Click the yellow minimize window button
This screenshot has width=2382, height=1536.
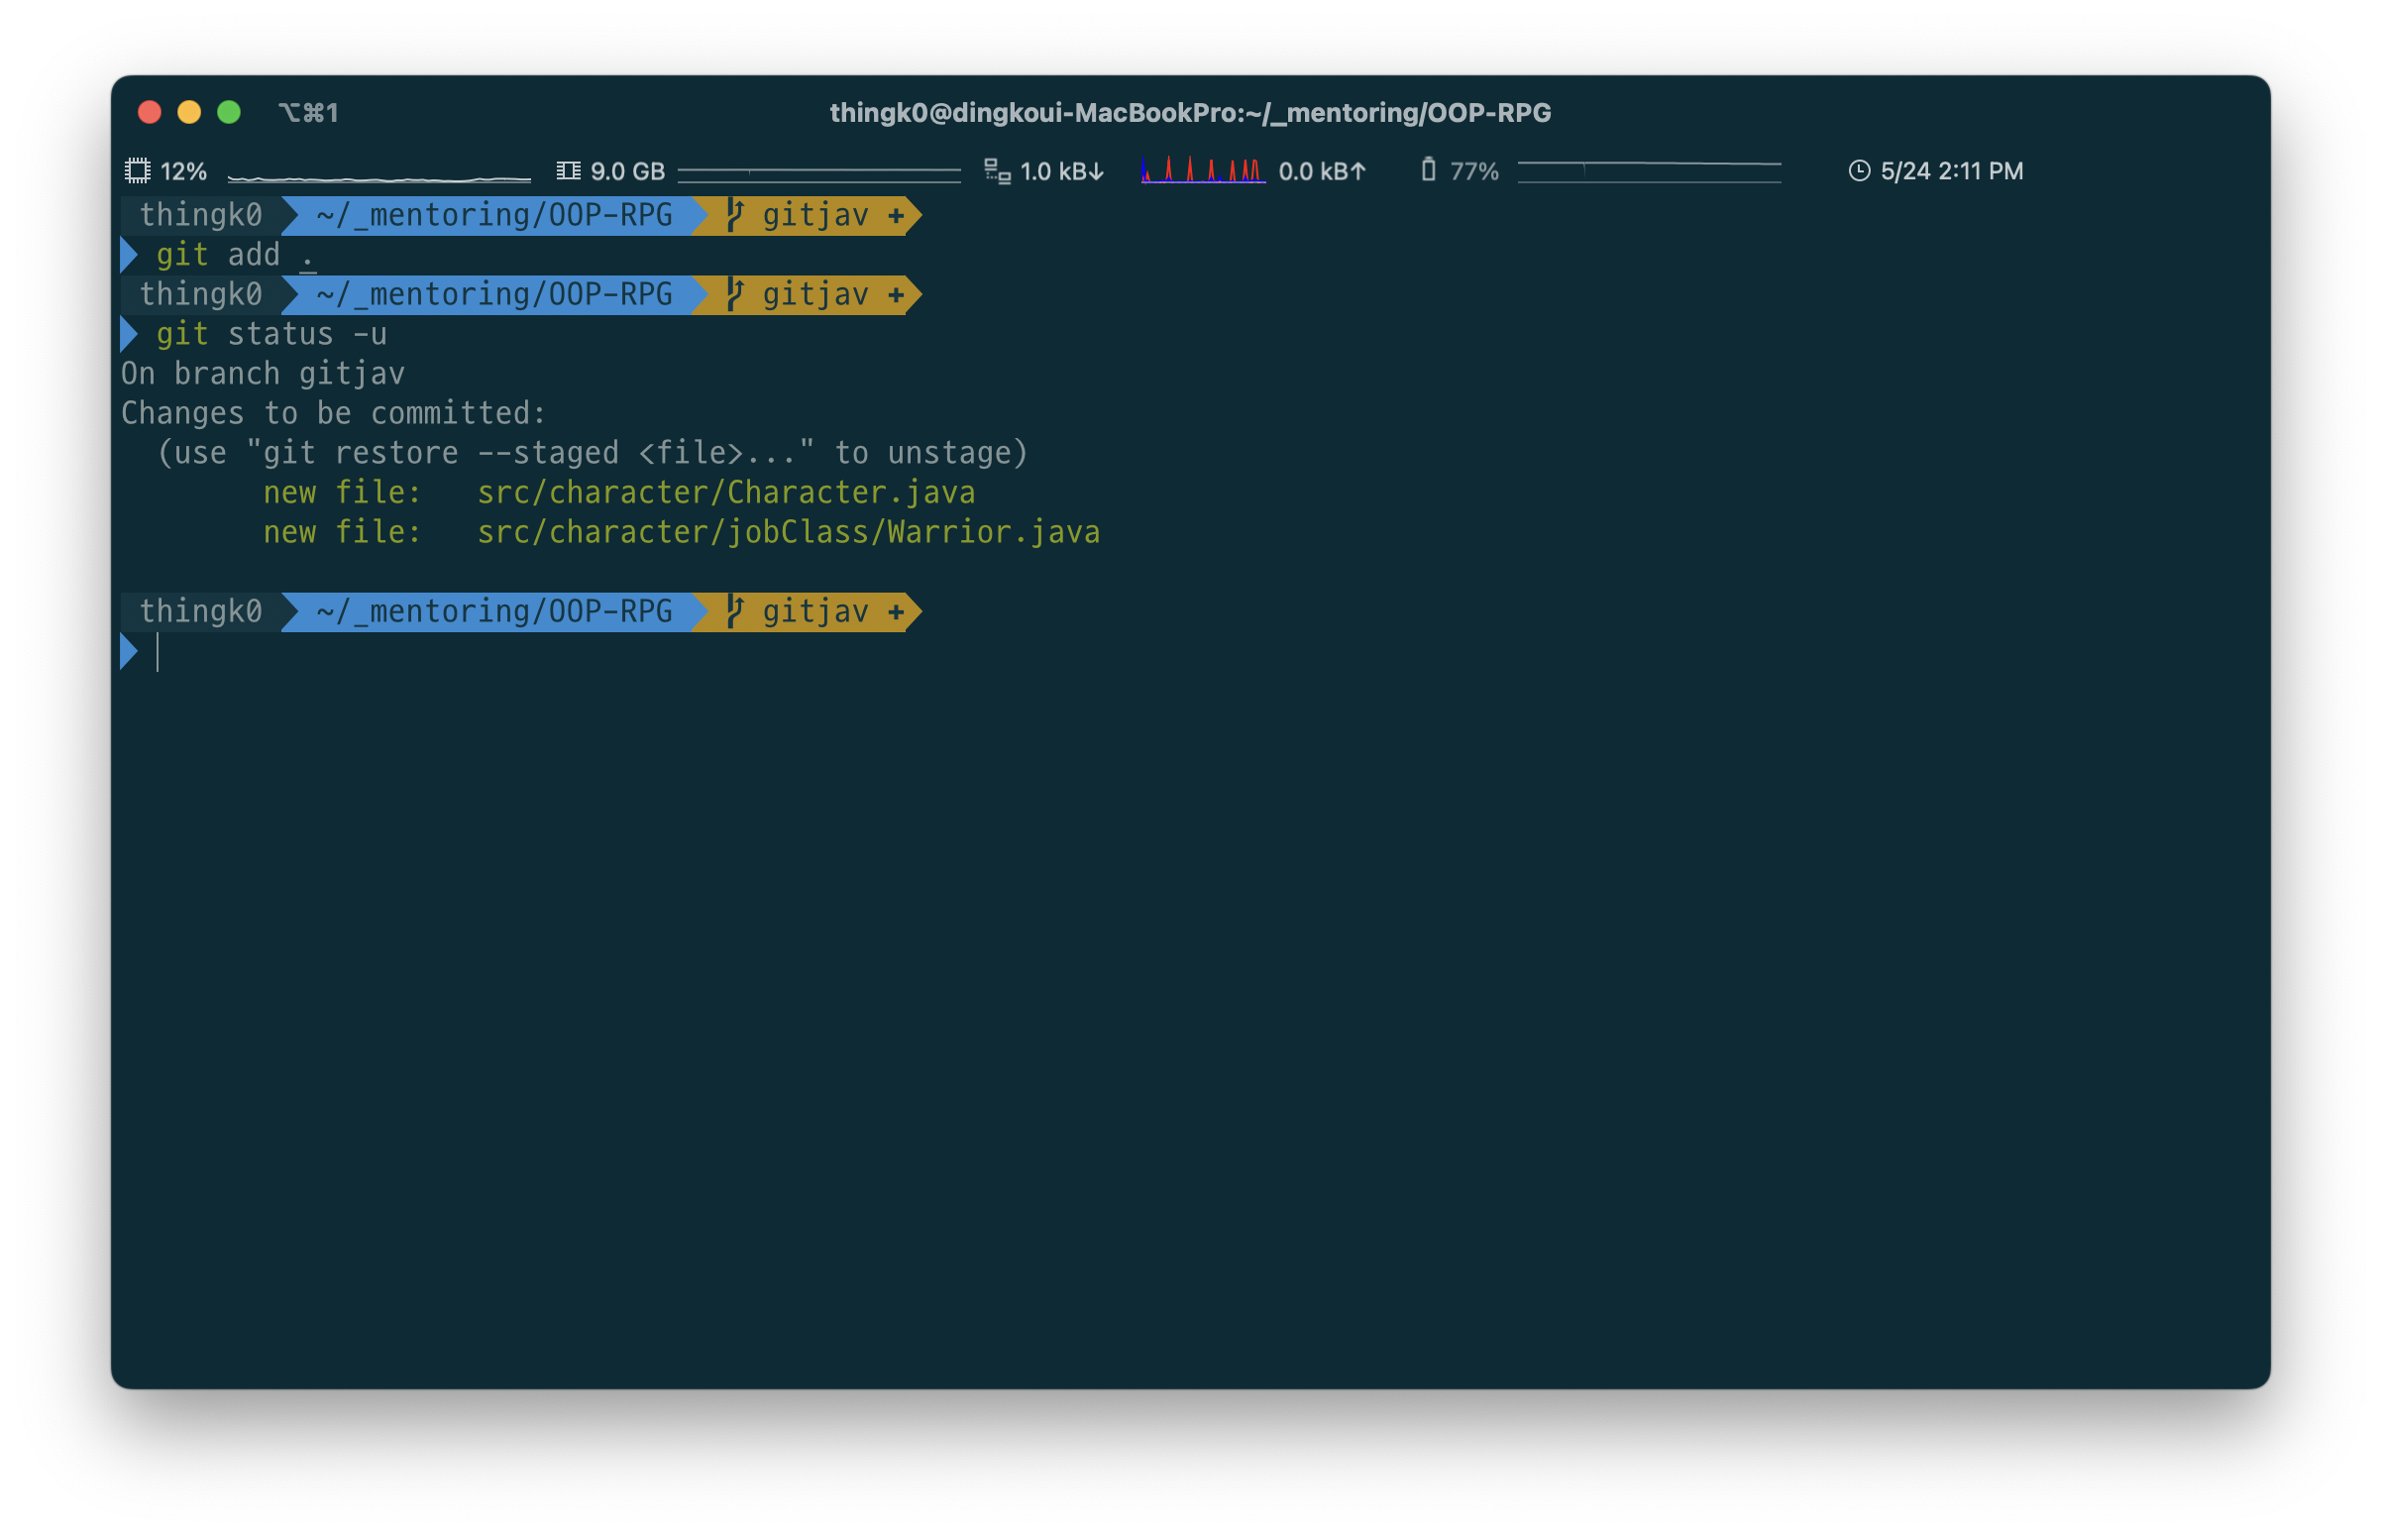coord(189,112)
